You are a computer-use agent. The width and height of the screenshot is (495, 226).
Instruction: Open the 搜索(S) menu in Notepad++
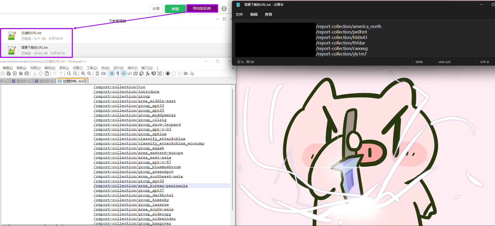(x=21, y=68)
